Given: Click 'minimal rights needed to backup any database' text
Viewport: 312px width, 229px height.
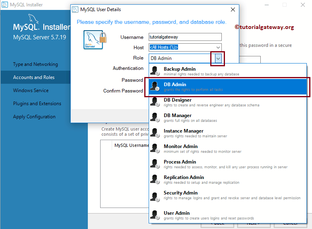Looking at the screenshot, I should [202, 74].
